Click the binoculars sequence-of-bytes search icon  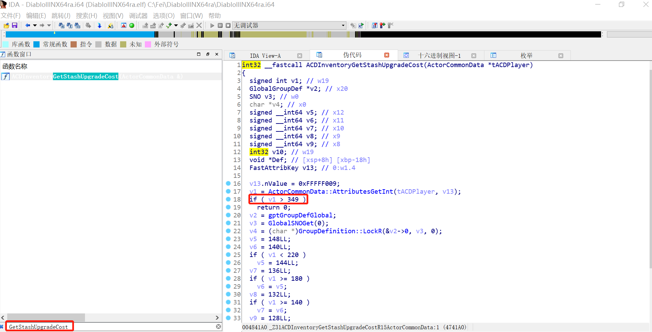click(77, 25)
